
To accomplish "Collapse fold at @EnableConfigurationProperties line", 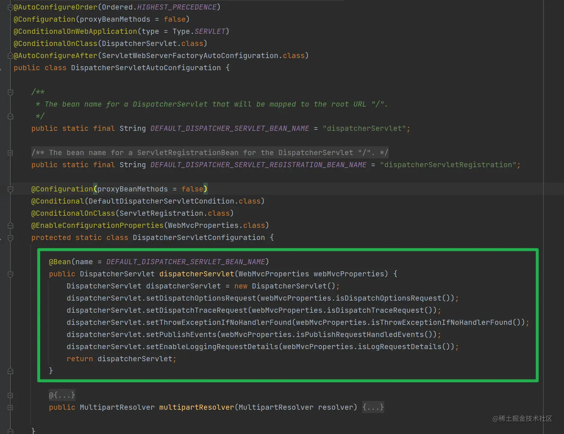I will pyautogui.click(x=10, y=226).
